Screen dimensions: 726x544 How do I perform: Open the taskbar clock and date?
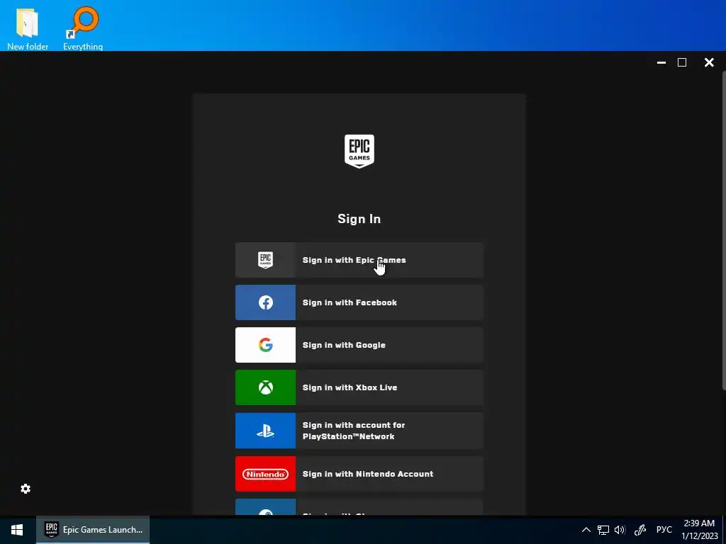pyautogui.click(x=699, y=530)
